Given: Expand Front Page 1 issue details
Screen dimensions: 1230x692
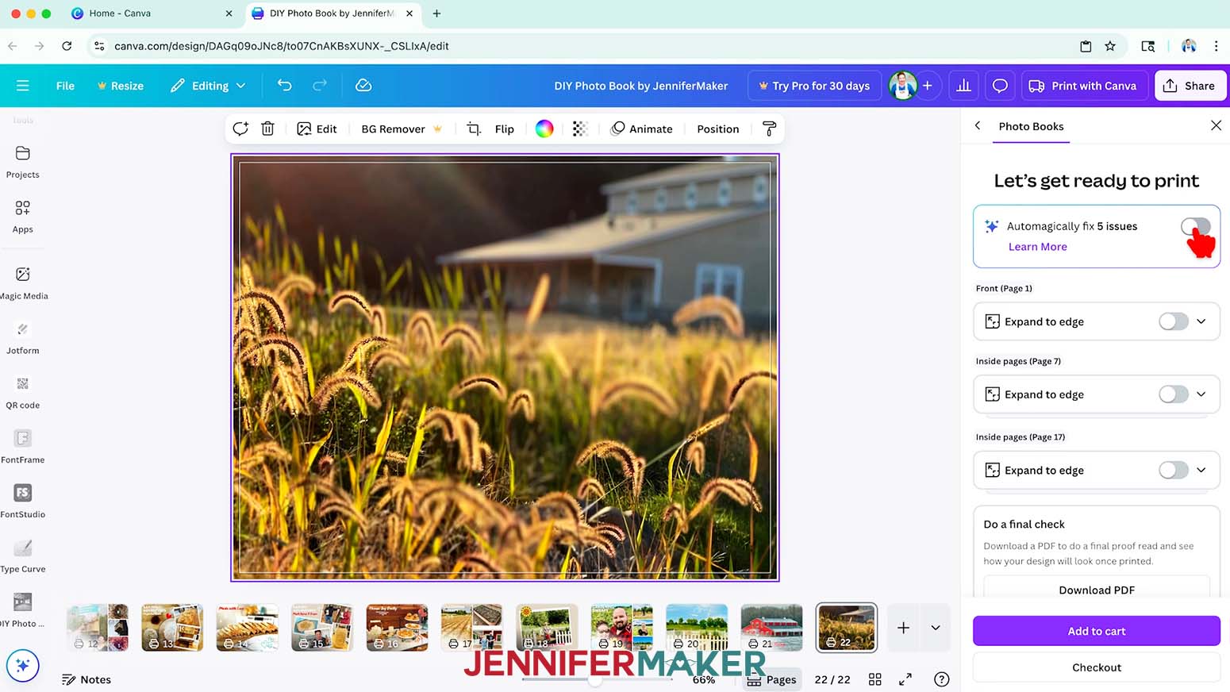Looking at the screenshot, I should click(x=1201, y=321).
